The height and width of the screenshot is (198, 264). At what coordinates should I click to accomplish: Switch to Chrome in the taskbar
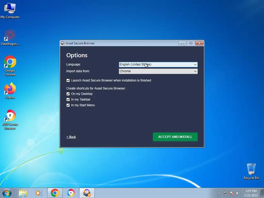click(x=55, y=193)
